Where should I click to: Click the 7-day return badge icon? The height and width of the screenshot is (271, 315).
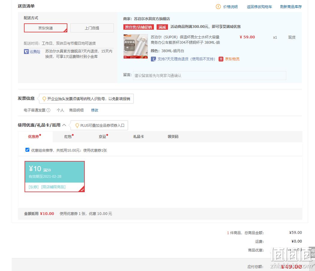[153, 59]
